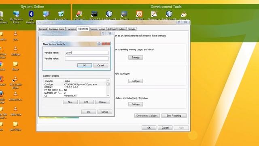Select the Mozilla Firefox desktop icon
259x146 pixels.
(2, 97)
